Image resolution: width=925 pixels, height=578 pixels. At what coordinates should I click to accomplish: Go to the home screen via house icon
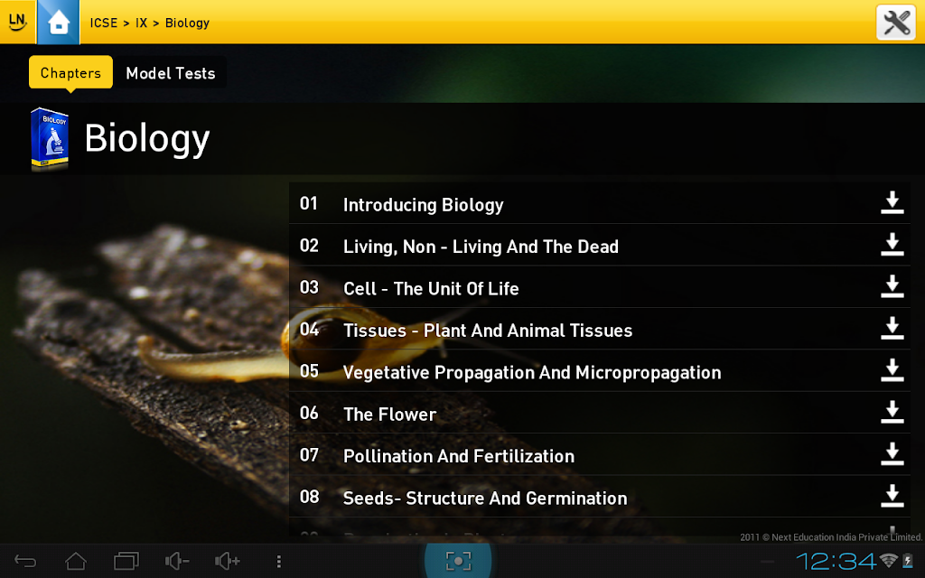coord(59,22)
